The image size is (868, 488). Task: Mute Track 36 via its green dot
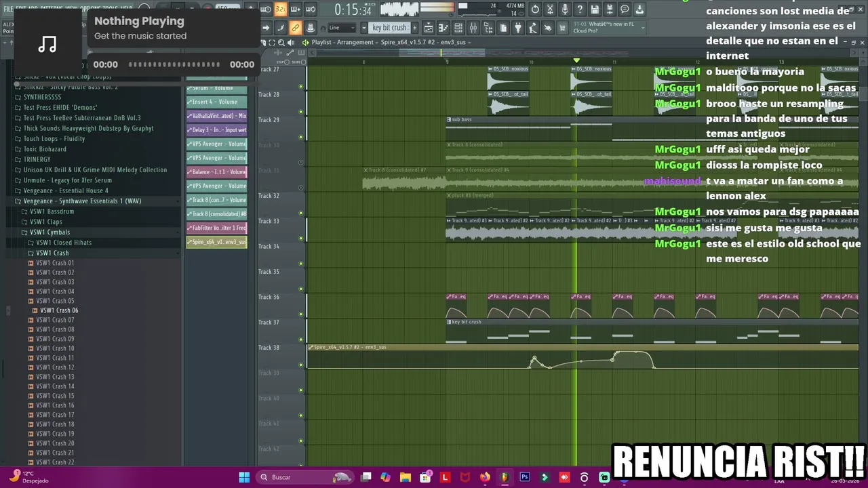coord(301,314)
